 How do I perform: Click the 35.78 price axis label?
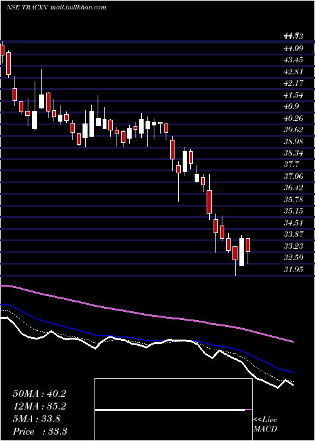tap(294, 200)
